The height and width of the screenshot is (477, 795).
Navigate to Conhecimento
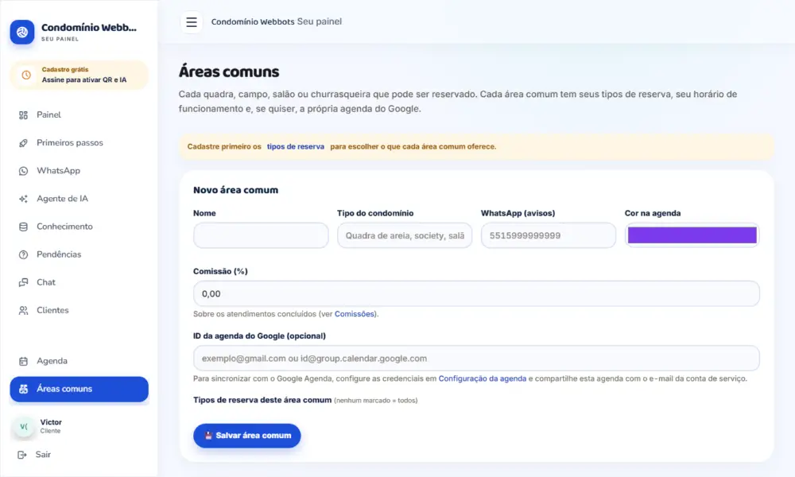79,227
